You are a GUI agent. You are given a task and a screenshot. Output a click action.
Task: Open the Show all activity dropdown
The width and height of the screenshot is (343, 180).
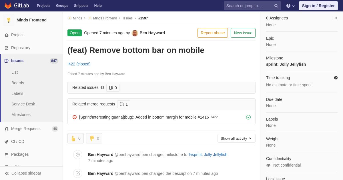(236, 138)
